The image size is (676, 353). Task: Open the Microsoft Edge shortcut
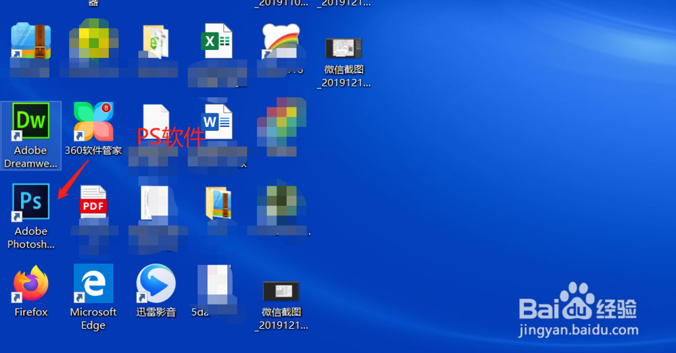pyautogui.click(x=93, y=283)
